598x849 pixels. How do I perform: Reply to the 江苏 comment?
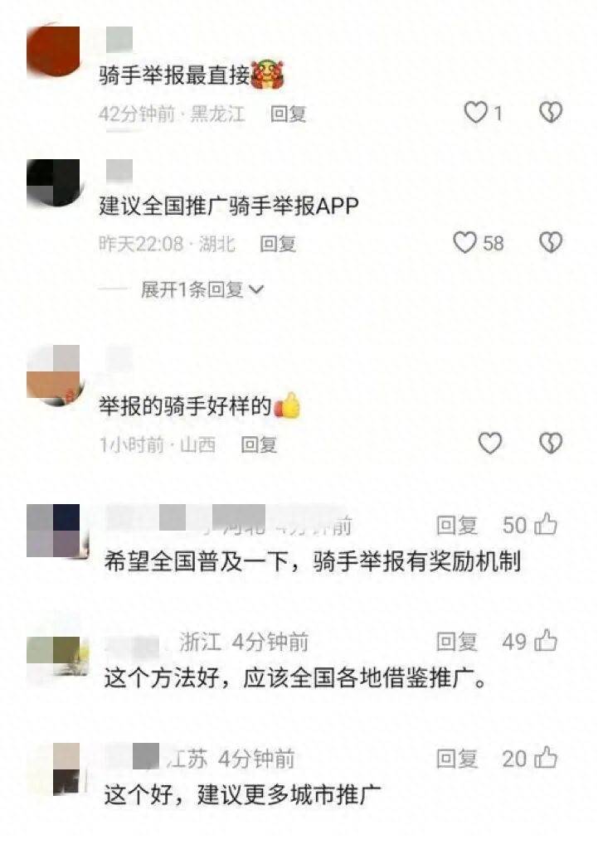[x=457, y=759]
